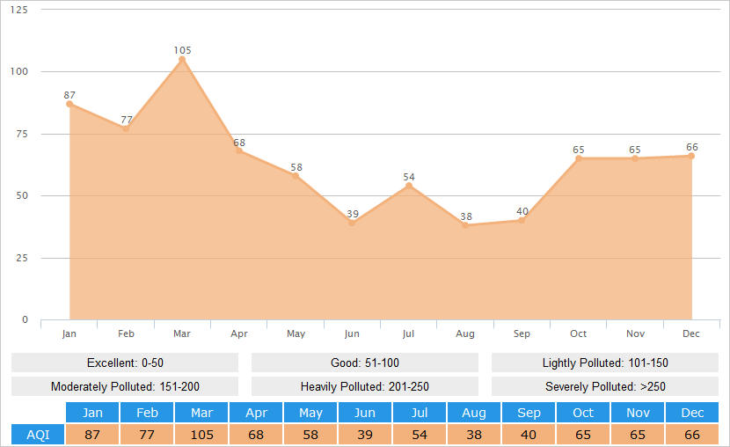This screenshot has height=447, width=730.
Task: Click the Feb table column header
Action: pyautogui.click(x=147, y=413)
